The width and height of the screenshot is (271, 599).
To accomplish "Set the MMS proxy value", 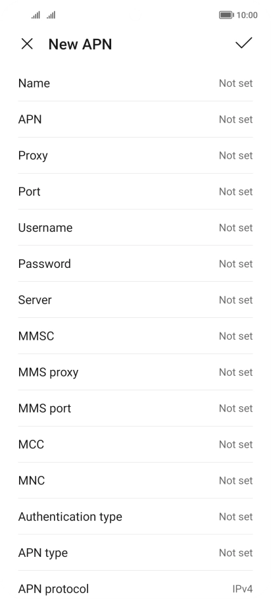I will [x=135, y=372].
